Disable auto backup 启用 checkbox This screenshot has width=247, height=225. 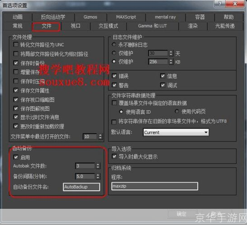pos(16,157)
